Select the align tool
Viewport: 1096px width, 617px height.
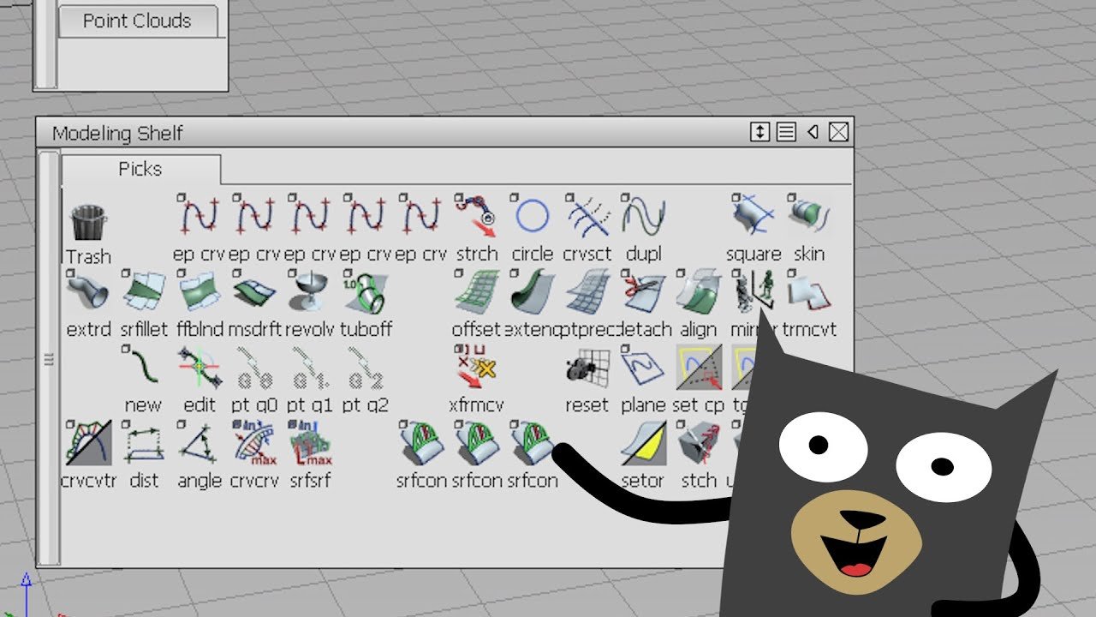(698, 291)
